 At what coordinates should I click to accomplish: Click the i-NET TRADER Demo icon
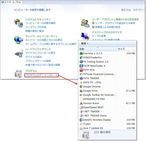pyautogui.click(x=81, y=116)
